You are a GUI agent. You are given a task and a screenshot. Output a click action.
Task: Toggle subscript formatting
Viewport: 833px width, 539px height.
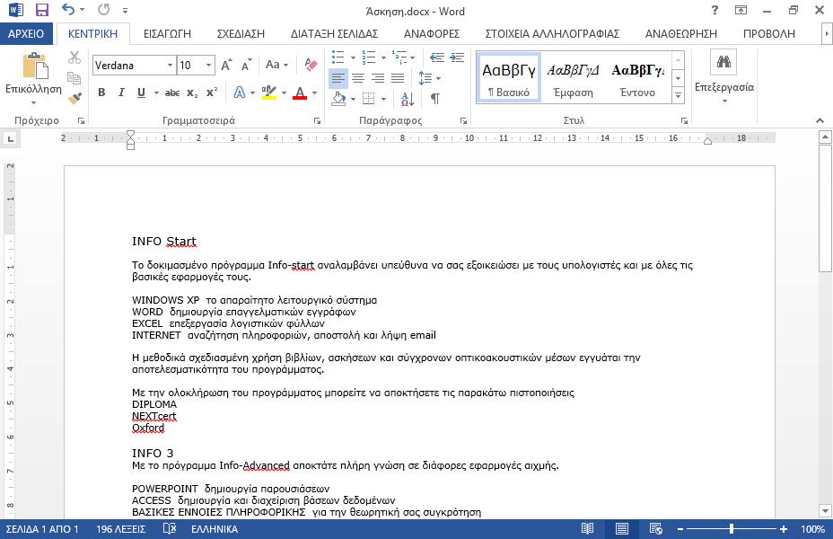point(192,93)
